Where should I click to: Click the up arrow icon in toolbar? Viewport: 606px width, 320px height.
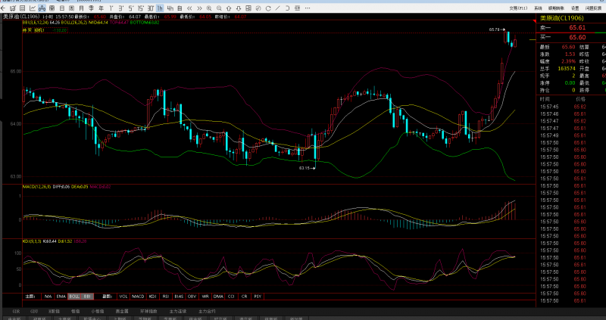[229, 8]
